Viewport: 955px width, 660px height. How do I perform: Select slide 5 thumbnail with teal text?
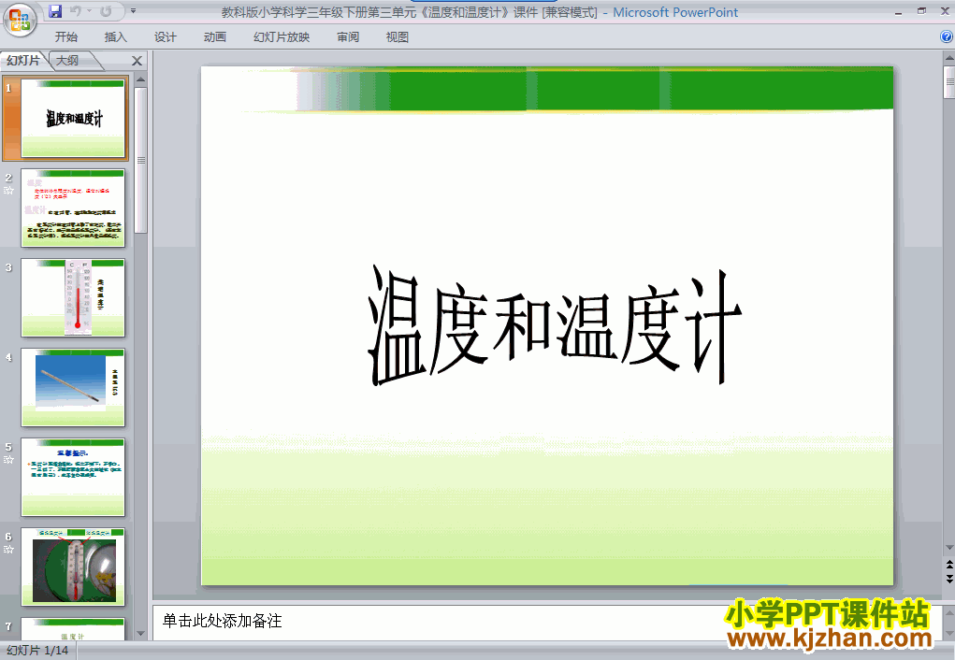coord(73,478)
